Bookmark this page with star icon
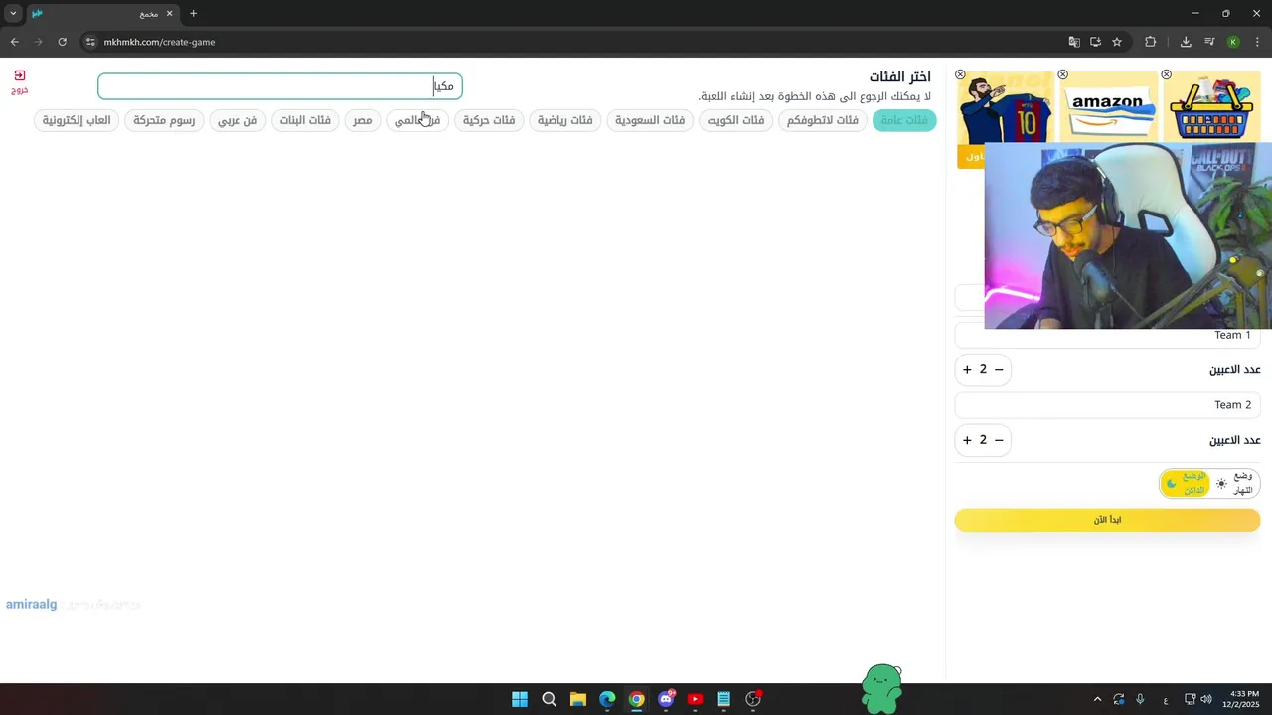 tap(1117, 42)
